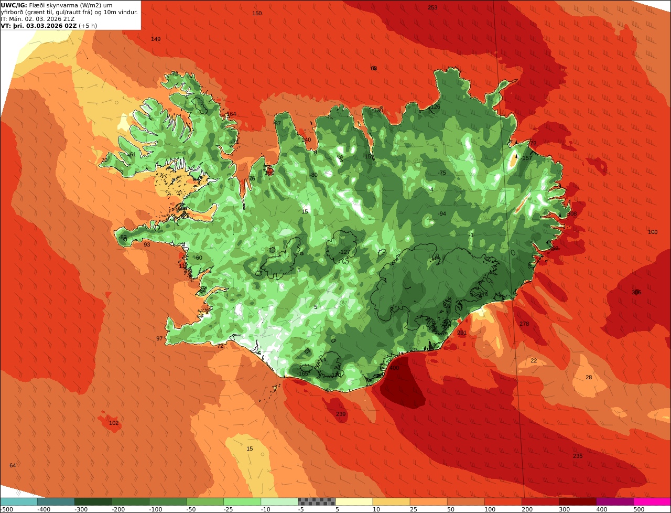Viewport: 671px width, 513px height.
Task: Click the map value '239'
Action: coord(341,414)
